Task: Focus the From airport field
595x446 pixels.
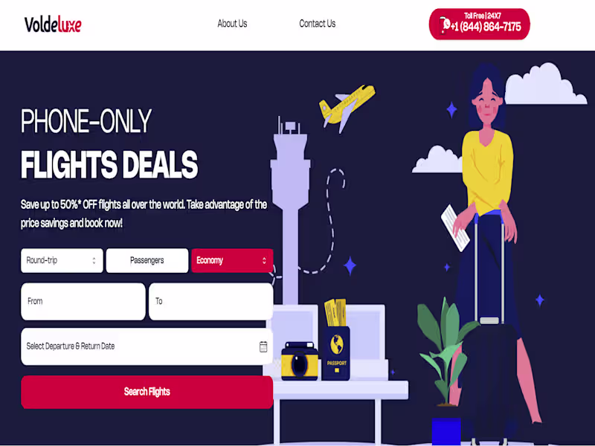Action: click(83, 302)
